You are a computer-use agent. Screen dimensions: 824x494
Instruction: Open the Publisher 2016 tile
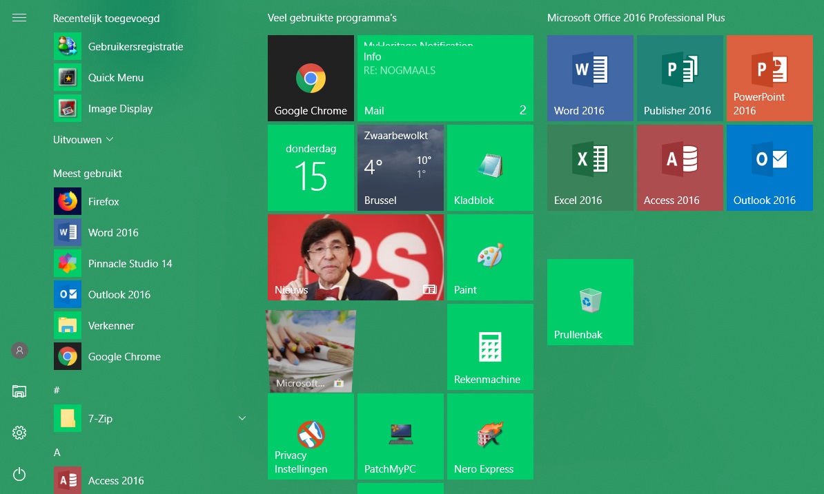tap(680, 78)
